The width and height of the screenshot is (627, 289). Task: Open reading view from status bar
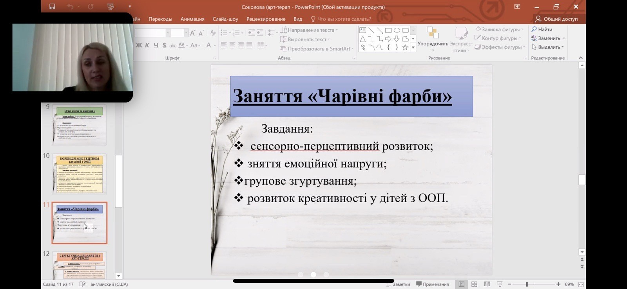(x=487, y=284)
